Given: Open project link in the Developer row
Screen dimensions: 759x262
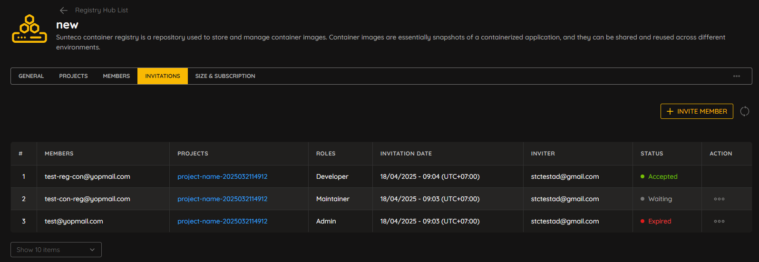Looking at the screenshot, I should pos(222,176).
